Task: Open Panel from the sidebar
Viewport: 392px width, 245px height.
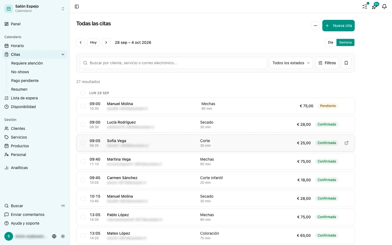Action: click(x=35, y=24)
